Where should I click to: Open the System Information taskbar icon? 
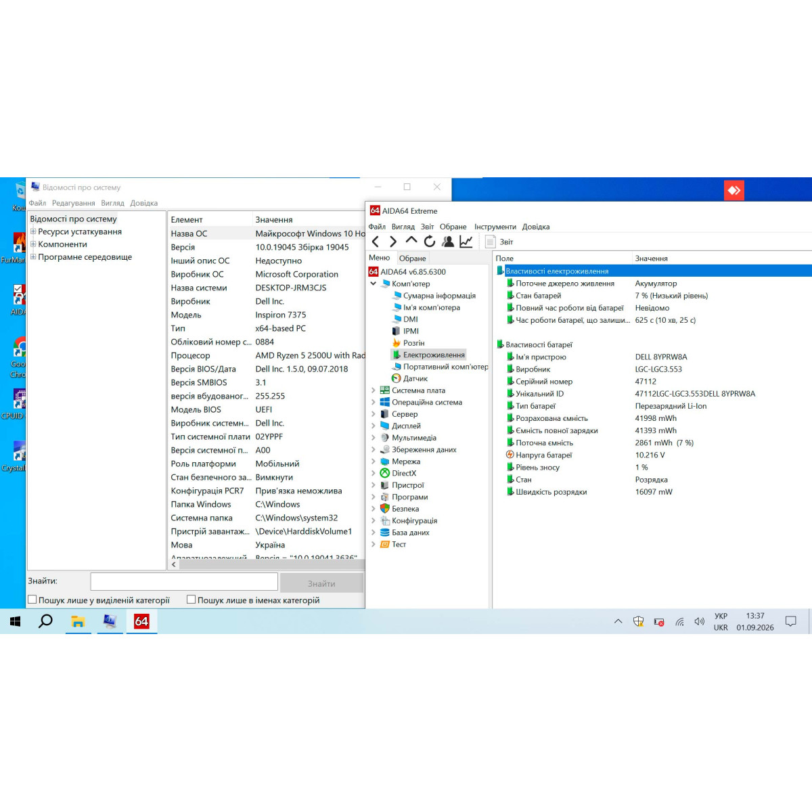pyautogui.click(x=110, y=621)
